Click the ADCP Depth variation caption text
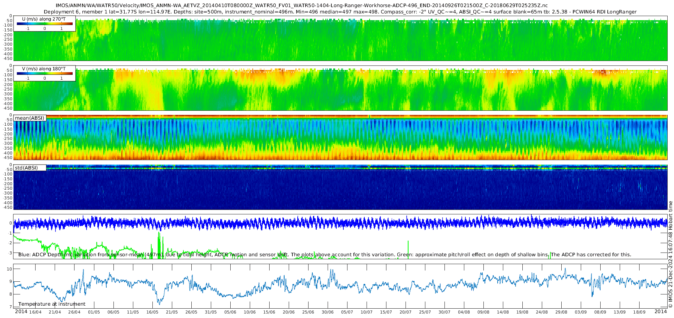This screenshot has height=318, width=674. pyautogui.click(x=324, y=255)
